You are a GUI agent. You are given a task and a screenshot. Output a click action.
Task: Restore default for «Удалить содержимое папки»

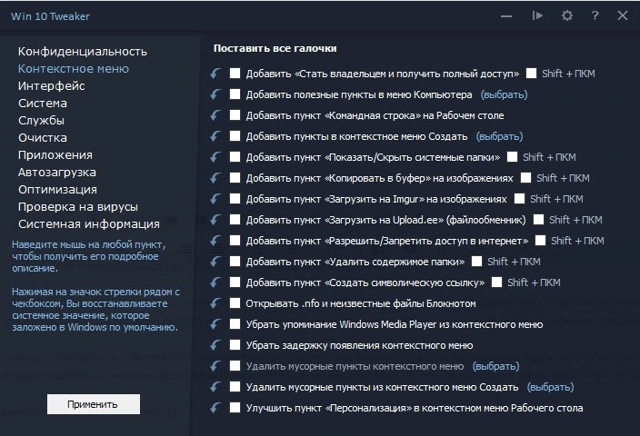[x=215, y=262]
